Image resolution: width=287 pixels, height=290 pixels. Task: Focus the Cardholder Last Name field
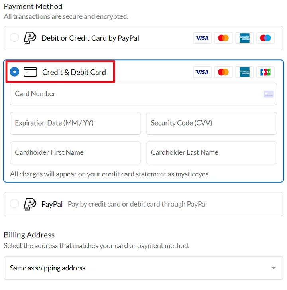pos(211,153)
